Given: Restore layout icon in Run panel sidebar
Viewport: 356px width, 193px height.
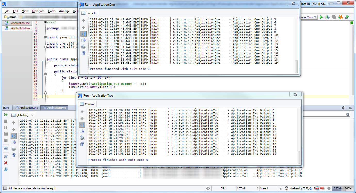Looking at the screenshot, I should coord(6,148).
